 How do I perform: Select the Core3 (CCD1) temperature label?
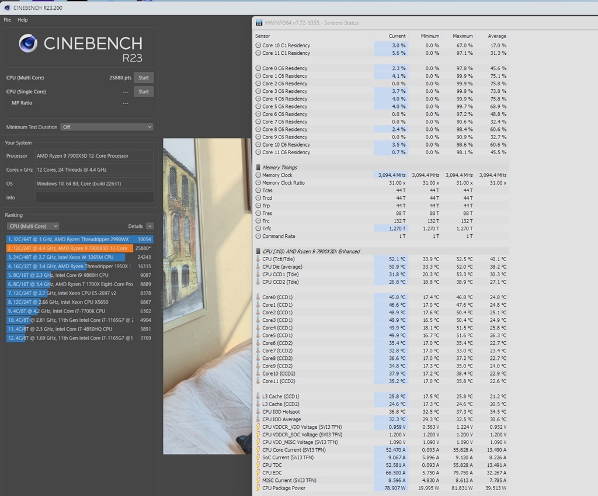(x=277, y=320)
